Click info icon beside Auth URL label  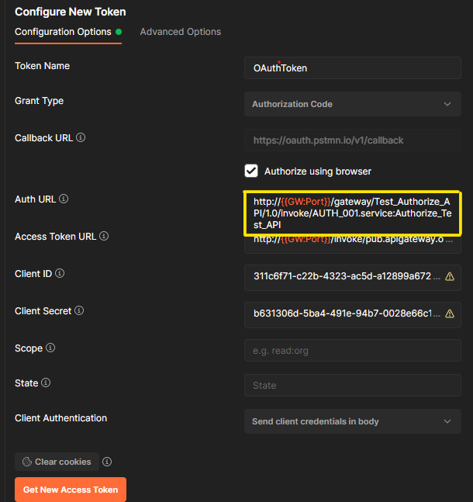point(64,199)
